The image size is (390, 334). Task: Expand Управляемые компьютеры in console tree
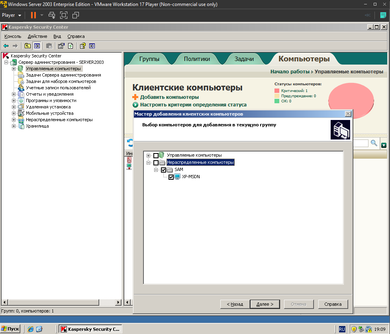pos(14,69)
